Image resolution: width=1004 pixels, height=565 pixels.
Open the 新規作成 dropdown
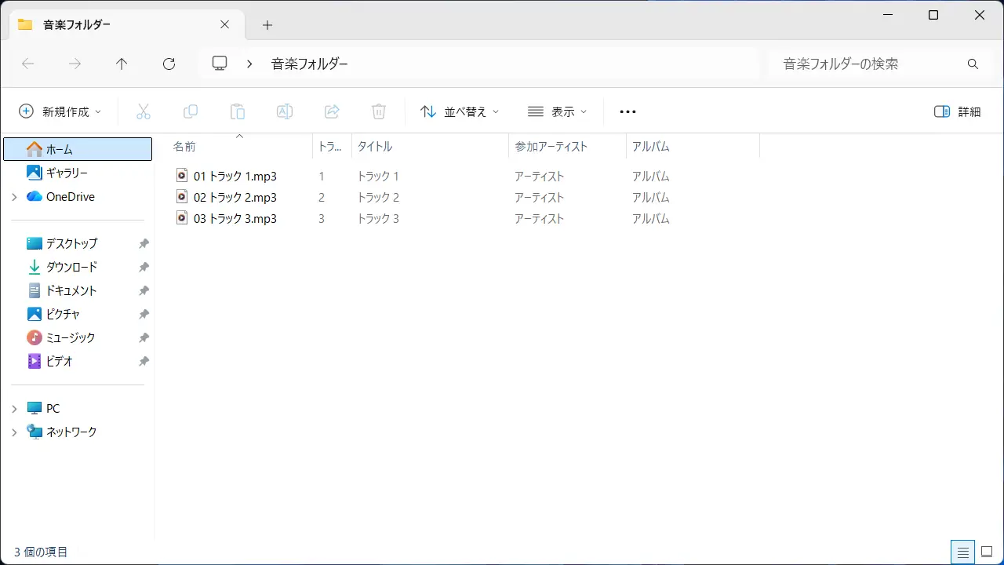(60, 111)
